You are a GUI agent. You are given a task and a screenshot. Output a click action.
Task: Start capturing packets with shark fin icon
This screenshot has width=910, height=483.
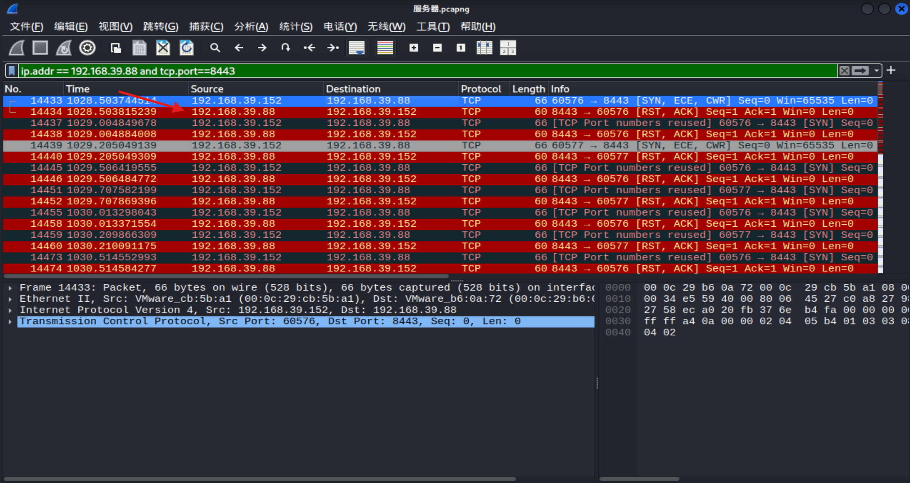pos(17,48)
